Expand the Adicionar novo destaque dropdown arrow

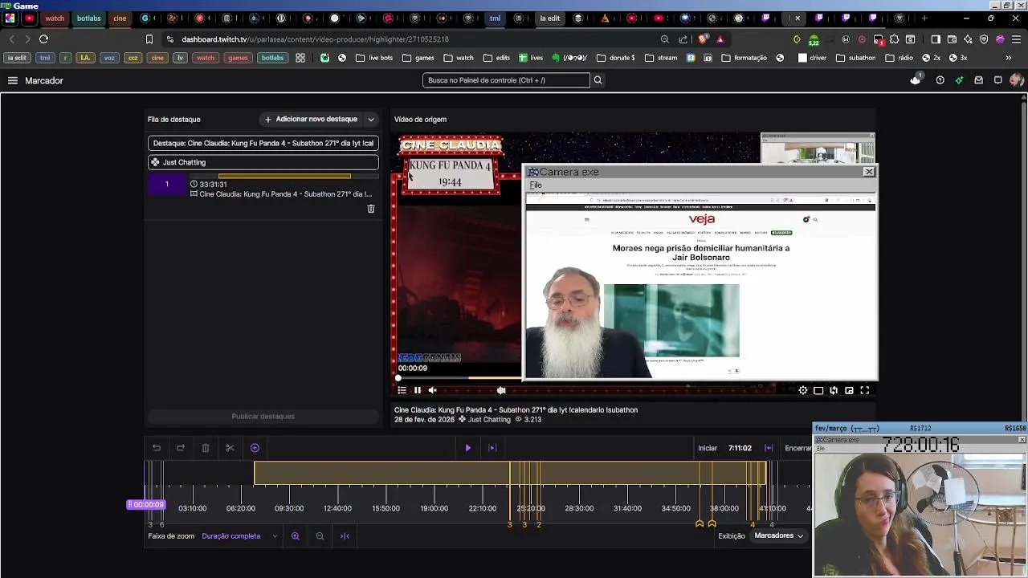pos(371,120)
